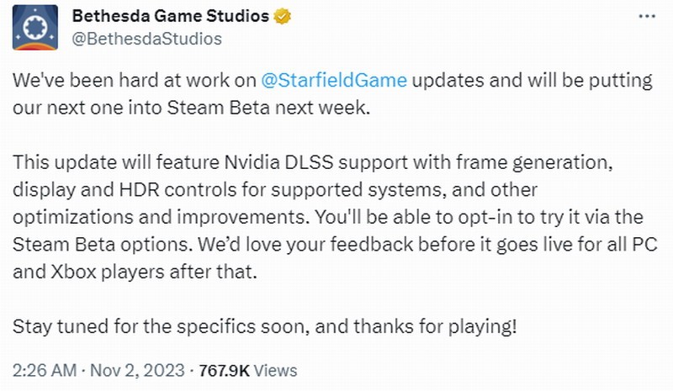
Task: Click the "Views" label
Action: point(275,370)
